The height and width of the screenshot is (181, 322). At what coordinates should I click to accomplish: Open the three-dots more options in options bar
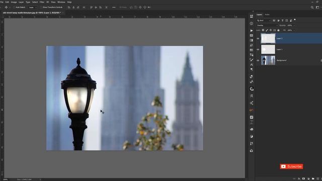(114, 7)
